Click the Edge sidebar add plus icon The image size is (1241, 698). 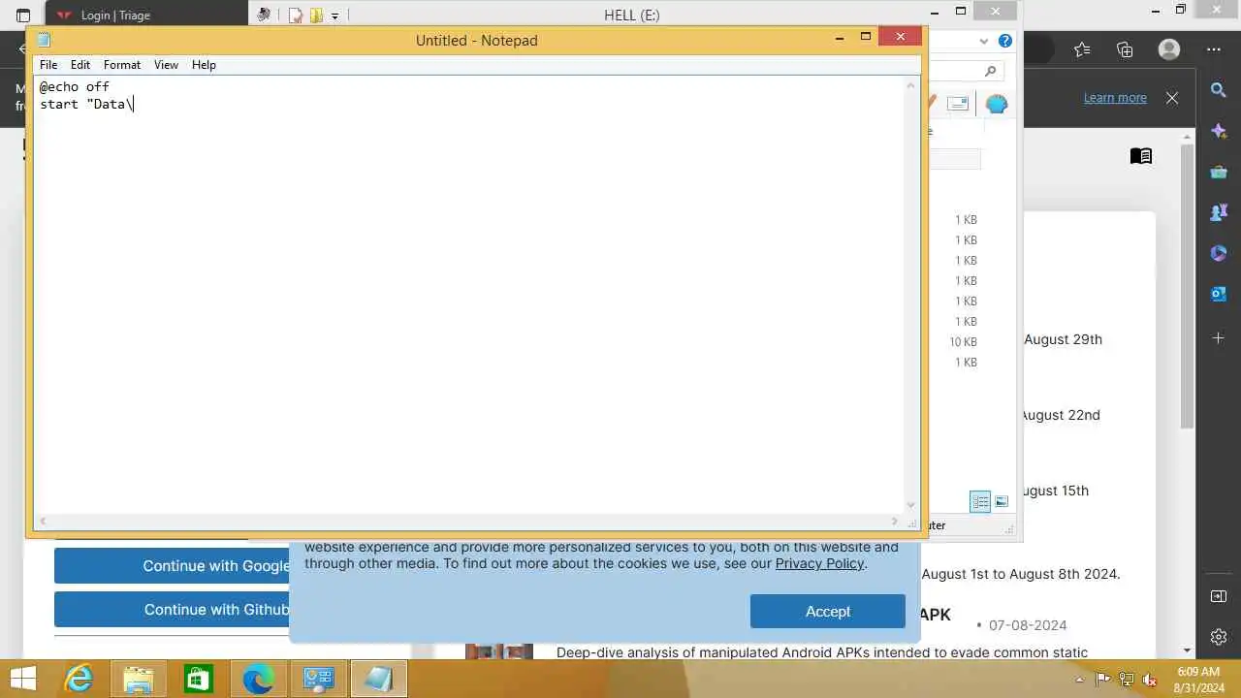1219,337
